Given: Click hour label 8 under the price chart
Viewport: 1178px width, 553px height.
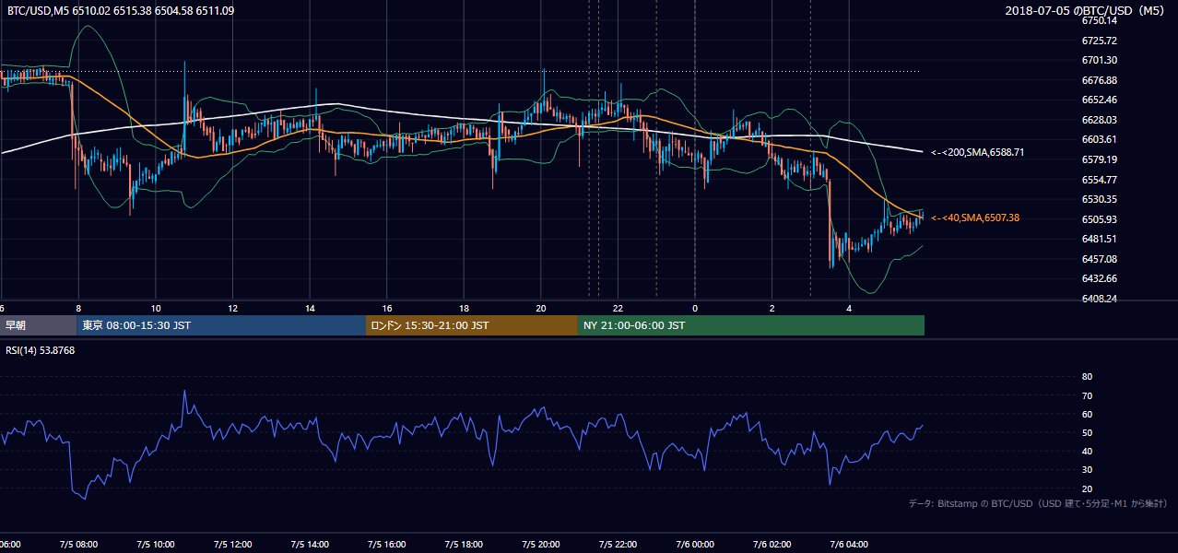Looking at the screenshot, I should pyautogui.click(x=78, y=308).
